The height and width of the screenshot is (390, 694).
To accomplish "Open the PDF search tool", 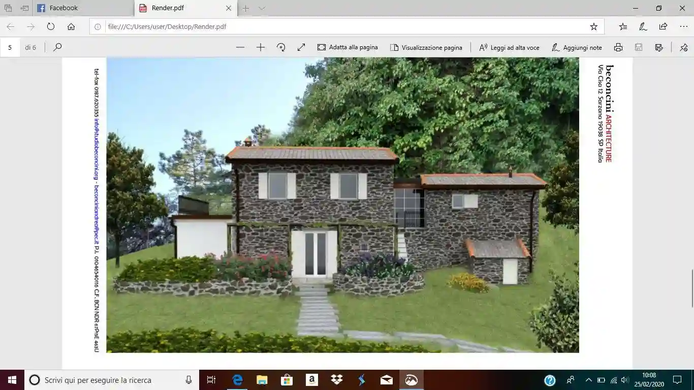I will (57, 47).
